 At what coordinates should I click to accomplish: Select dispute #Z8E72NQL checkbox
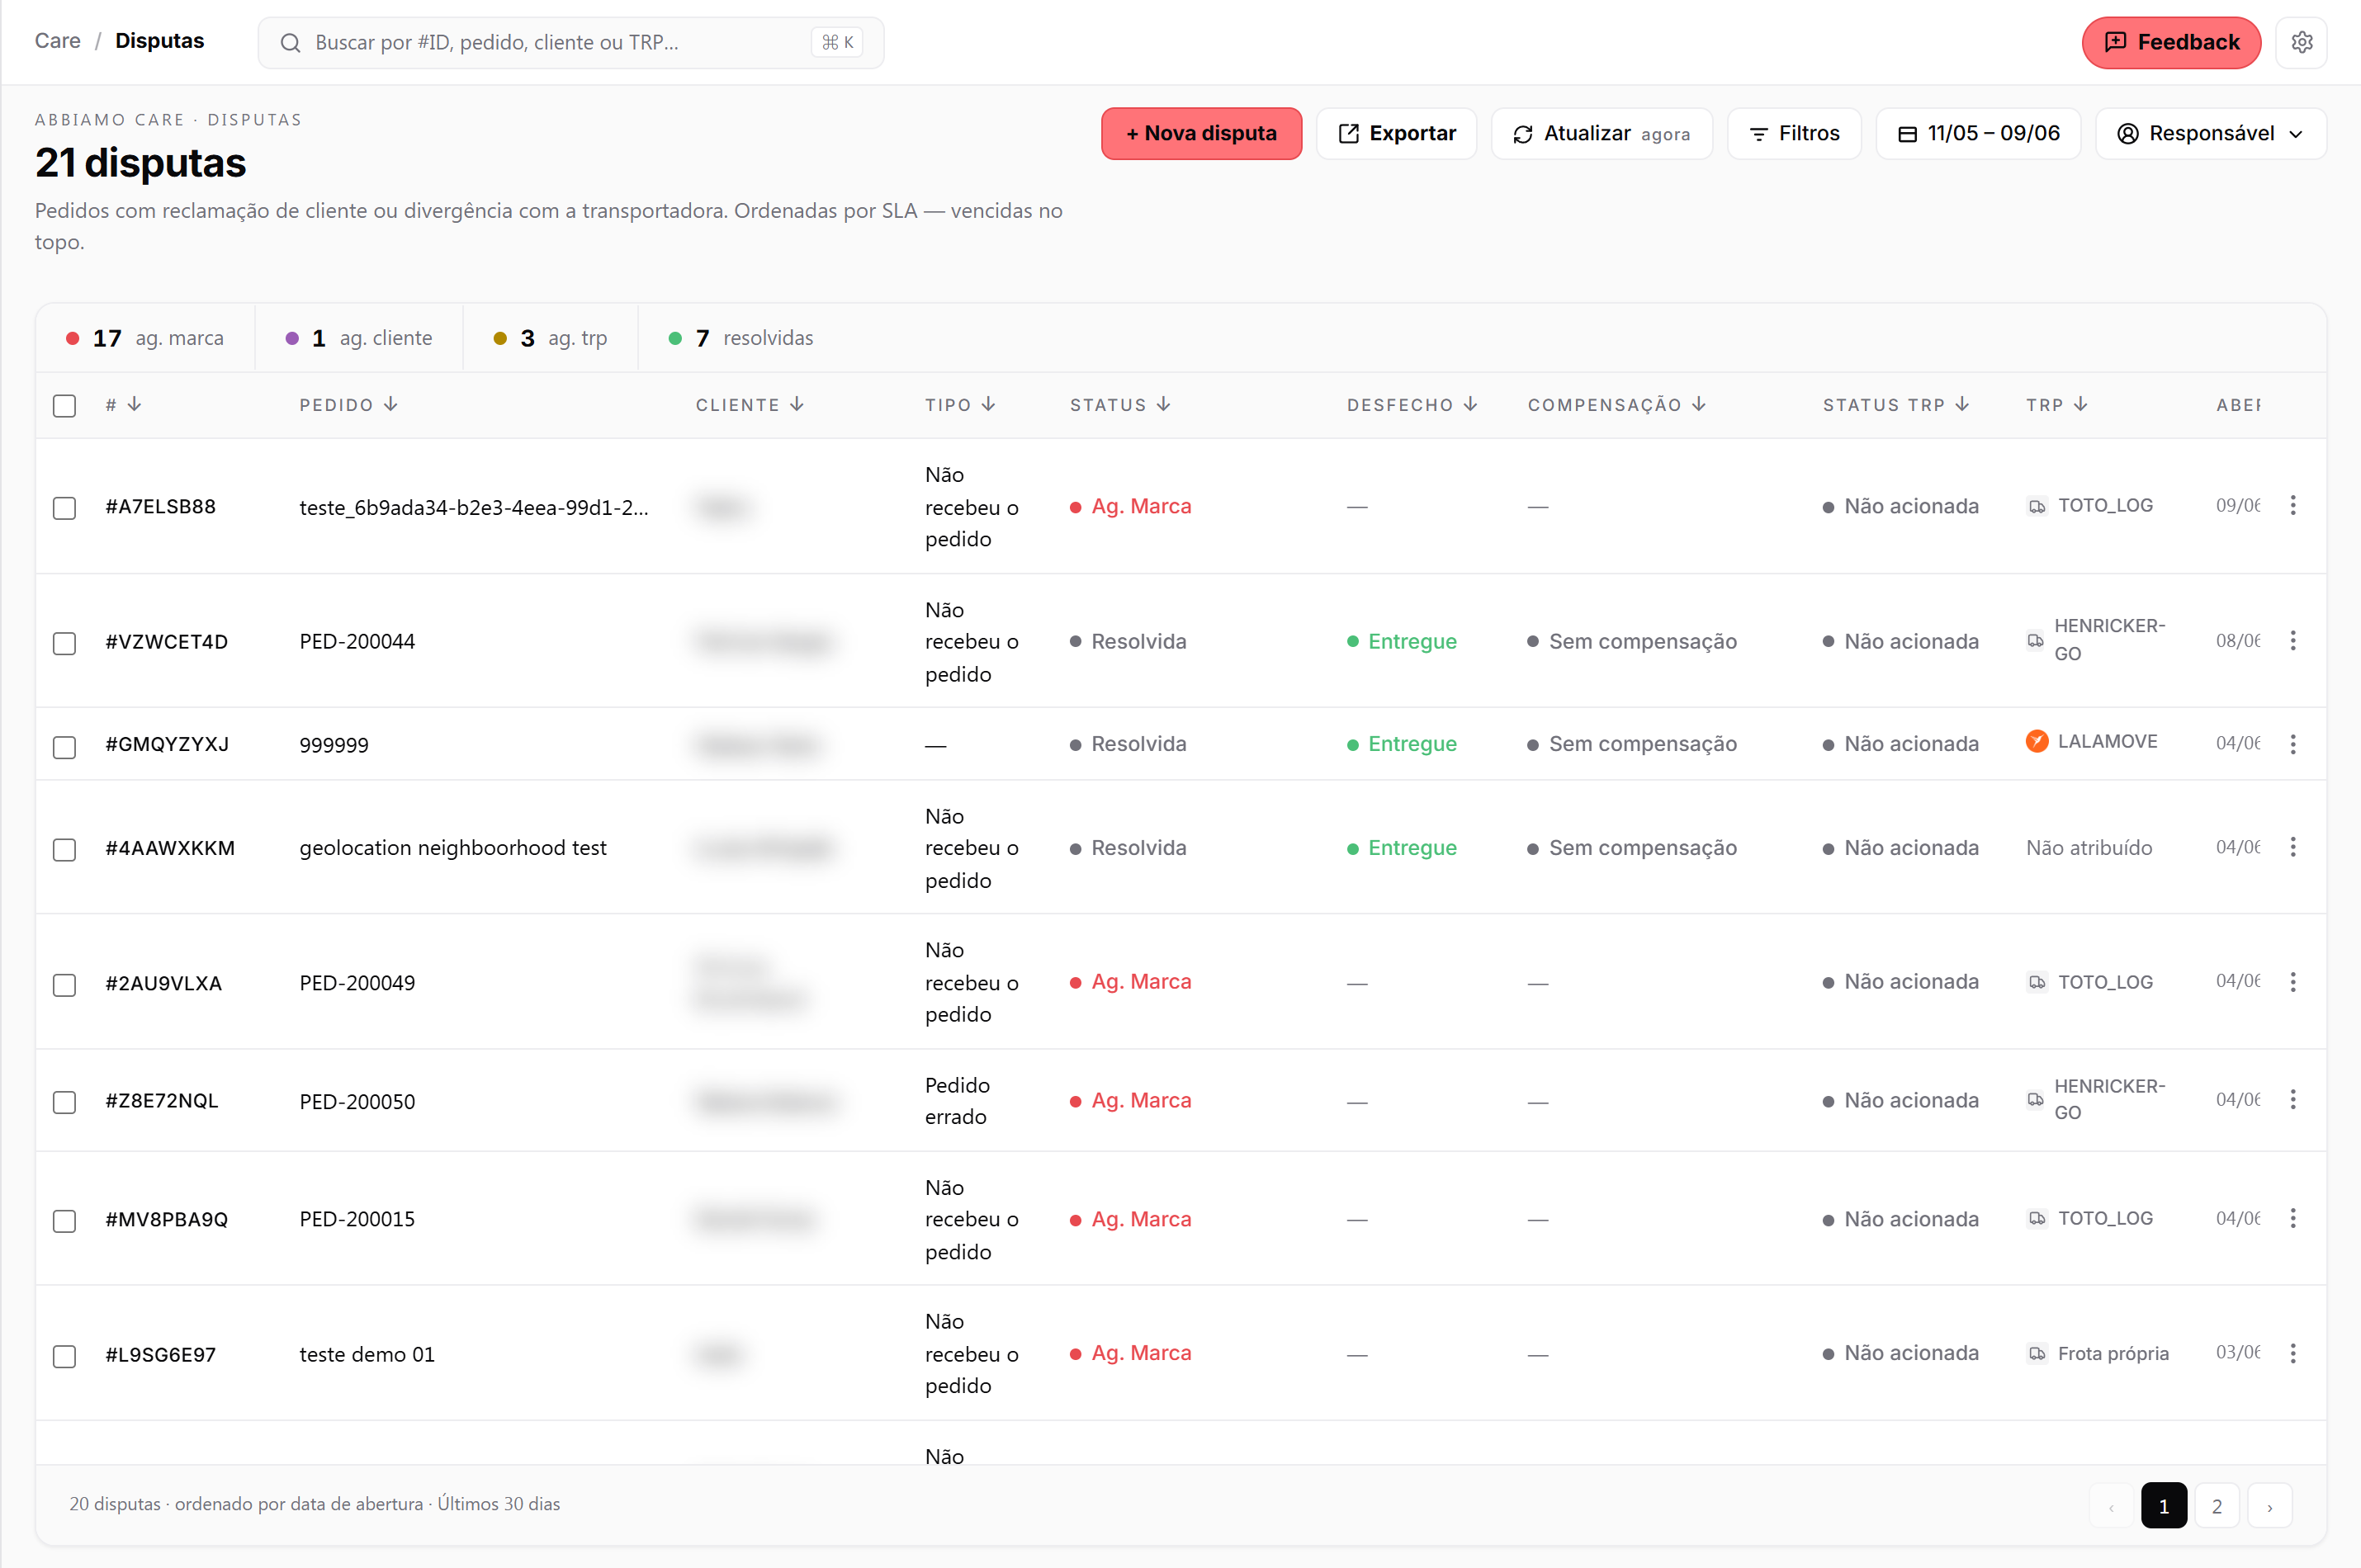(64, 1102)
